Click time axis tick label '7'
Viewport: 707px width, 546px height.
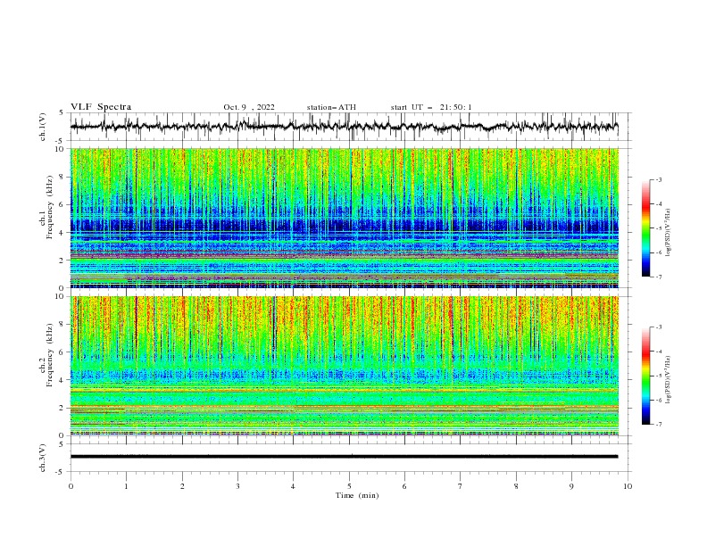click(x=461, y=486)
